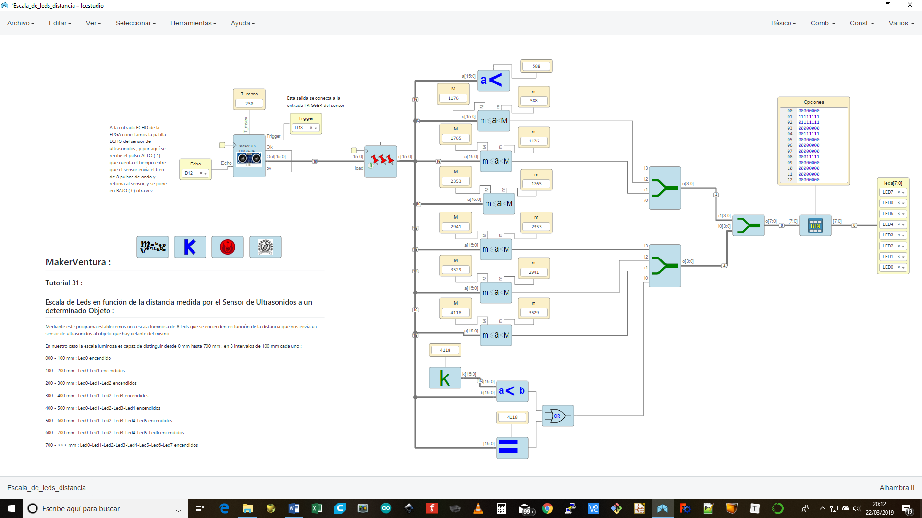Viewport: 922px width, 518px height.
Task: Open Google Chrome from the taskbar
Action: [547, 508]
